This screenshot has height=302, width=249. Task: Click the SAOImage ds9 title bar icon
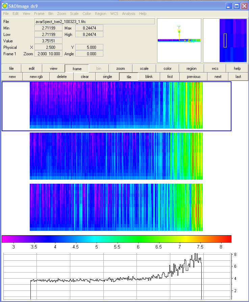pos(4,6)
